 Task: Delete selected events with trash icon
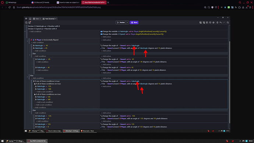[218, 22]
